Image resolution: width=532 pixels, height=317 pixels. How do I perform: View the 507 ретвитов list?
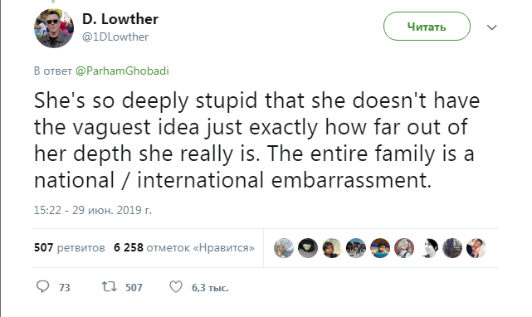click(x=70, y=247)
